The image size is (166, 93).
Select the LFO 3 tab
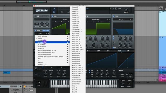click(98, 51)
